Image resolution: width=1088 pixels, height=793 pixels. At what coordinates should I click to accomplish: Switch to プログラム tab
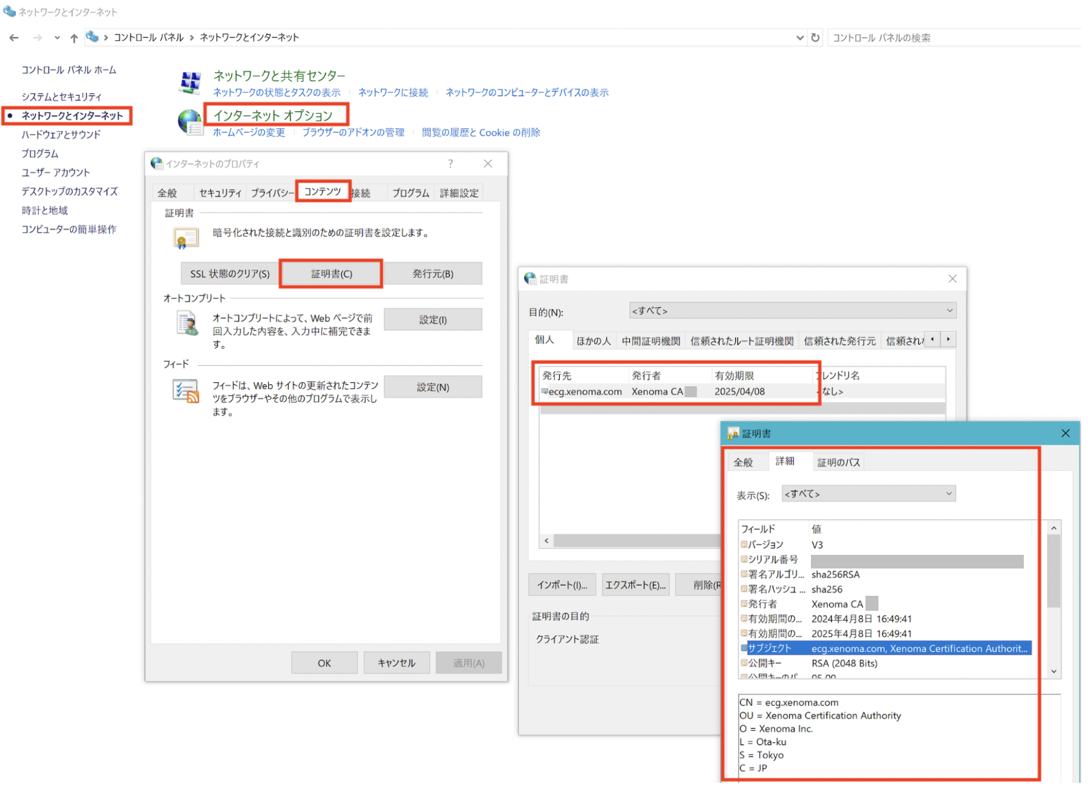coord(411,194)
